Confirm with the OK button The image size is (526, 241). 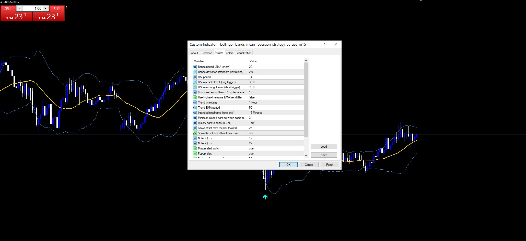(x=288, y=165)
